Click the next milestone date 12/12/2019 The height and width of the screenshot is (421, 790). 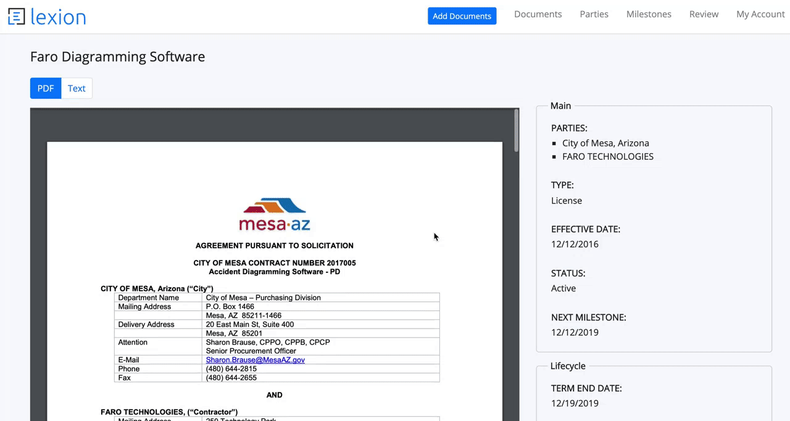575,333
